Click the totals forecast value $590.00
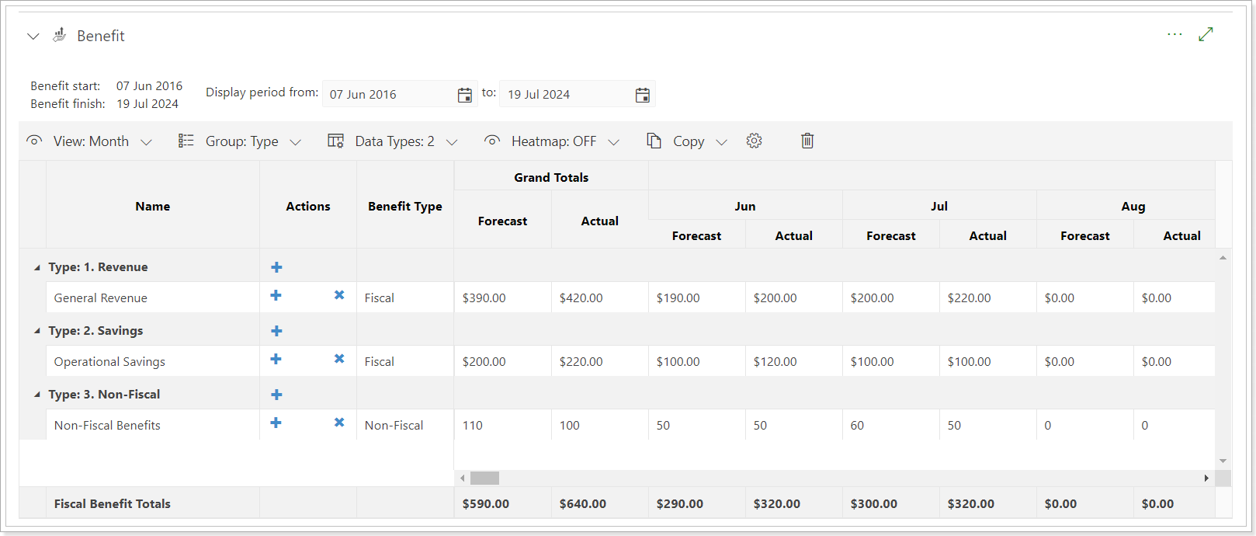Viewport: 1256px width, 536px height. [486, 503]
